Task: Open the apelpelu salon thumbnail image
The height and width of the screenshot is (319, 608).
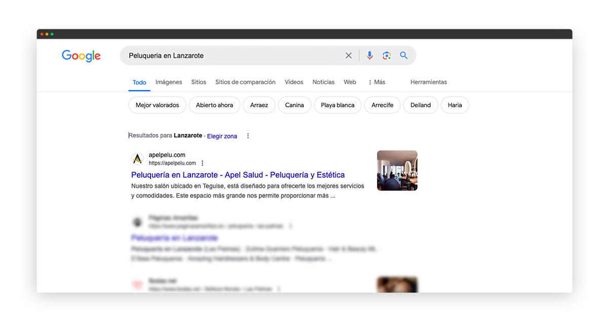Action: [x=397, y=170]
